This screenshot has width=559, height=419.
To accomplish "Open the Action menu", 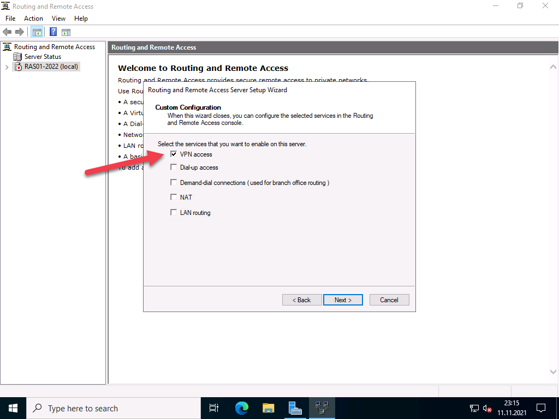I will coord(33,19).
